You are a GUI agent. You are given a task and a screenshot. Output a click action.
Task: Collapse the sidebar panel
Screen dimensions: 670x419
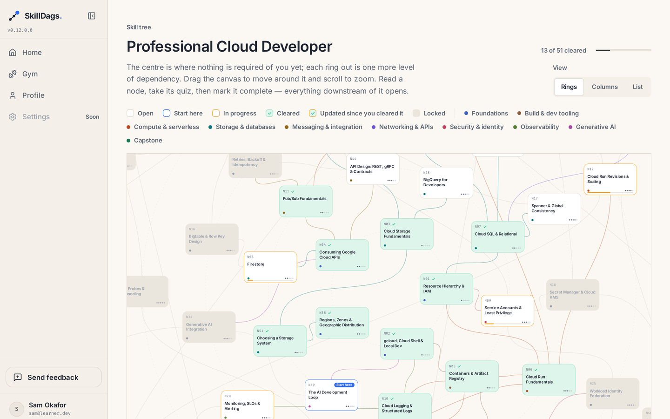pyautogui.click(x=92, y=16)
